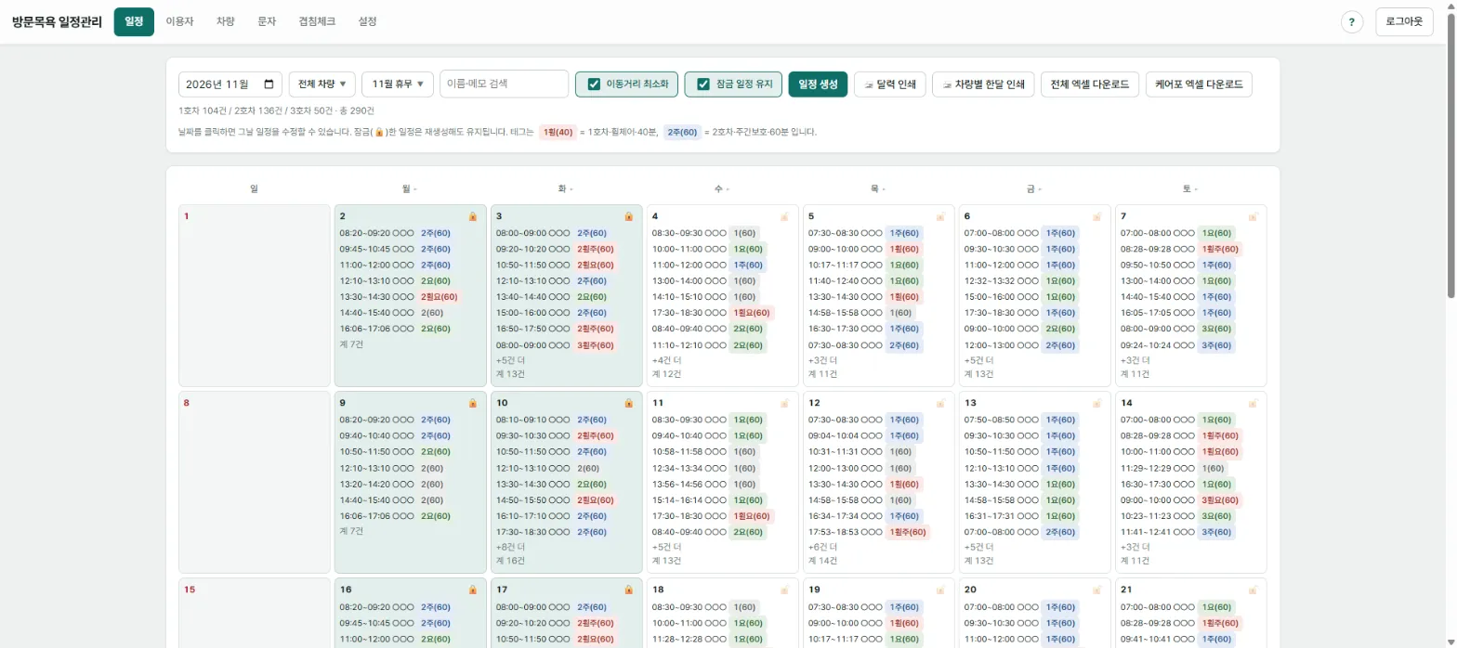This screenshot has width=1457, height=648.
Task: Unlock the schedule for day 16
Action: tap(472, 590)
